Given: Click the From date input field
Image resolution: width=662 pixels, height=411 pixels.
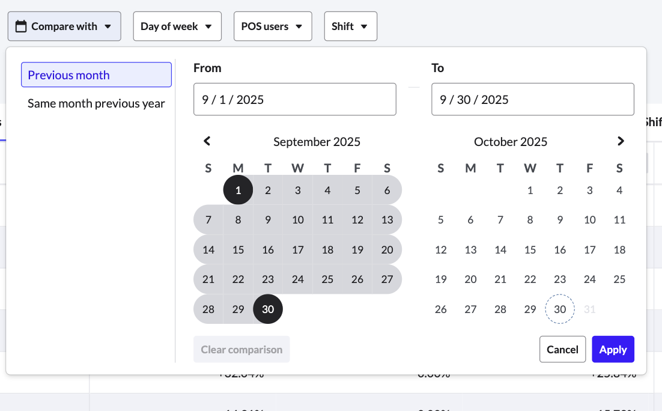Looking at the screenshot, I should coord(294,99).
